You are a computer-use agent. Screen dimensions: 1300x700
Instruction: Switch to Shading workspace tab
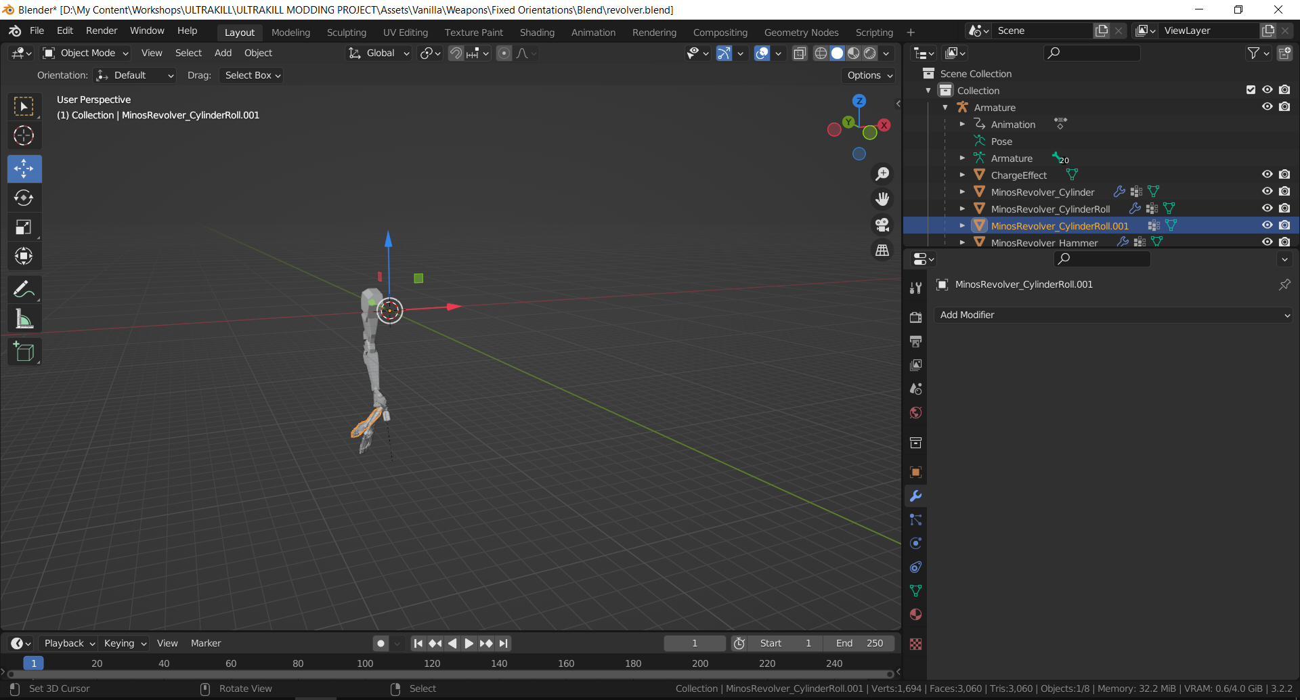537,32
